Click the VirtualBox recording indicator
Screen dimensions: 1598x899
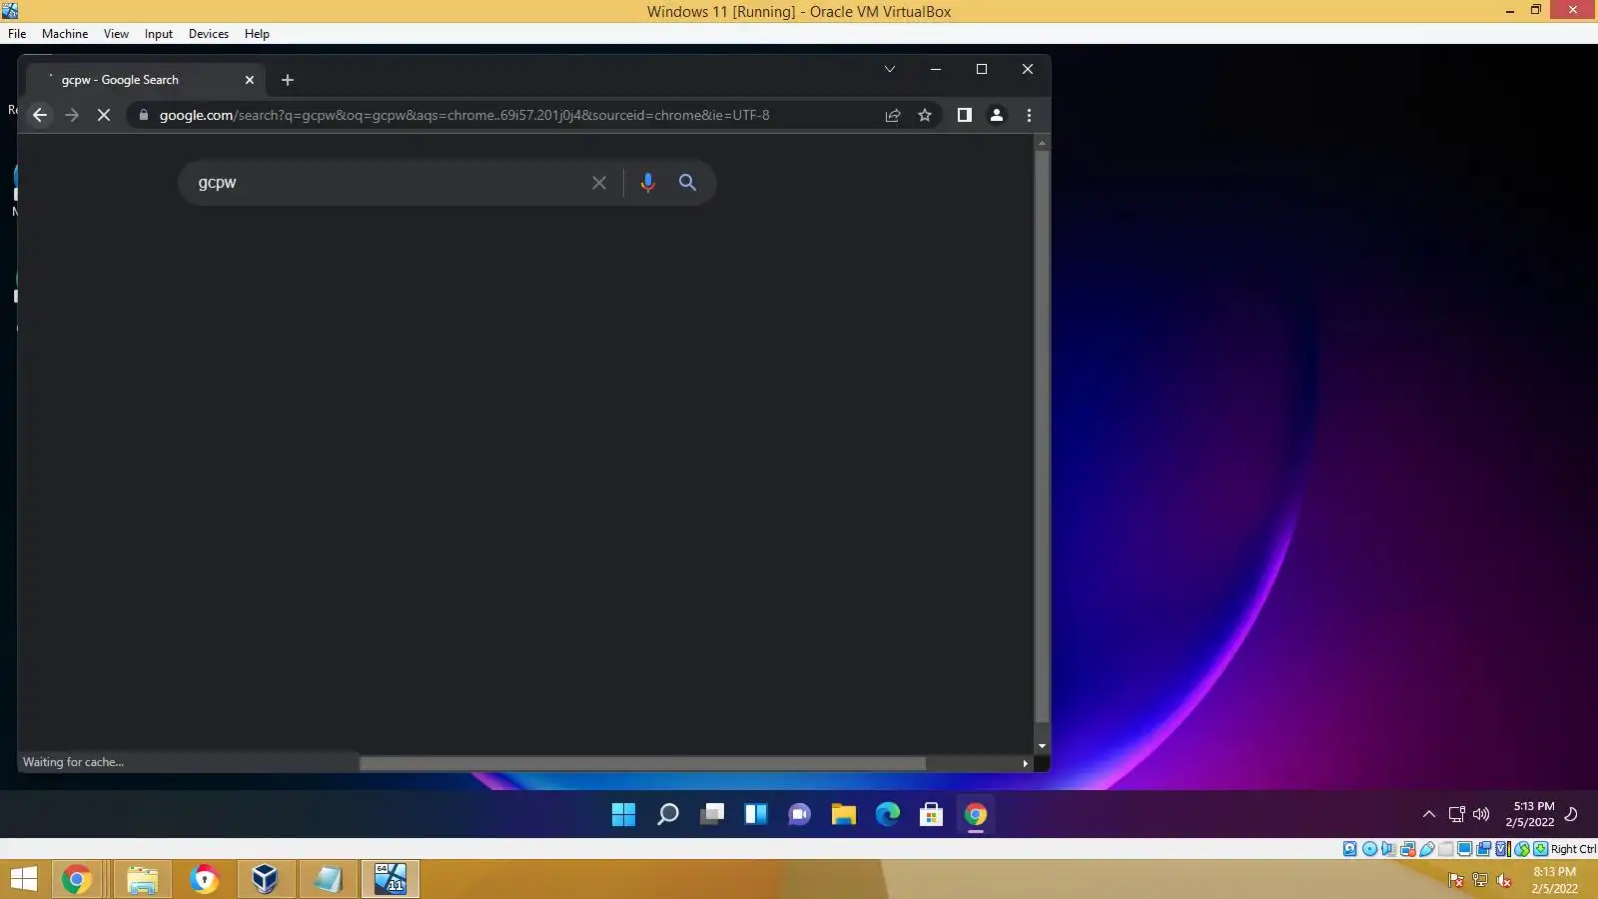pos(1484,849)
